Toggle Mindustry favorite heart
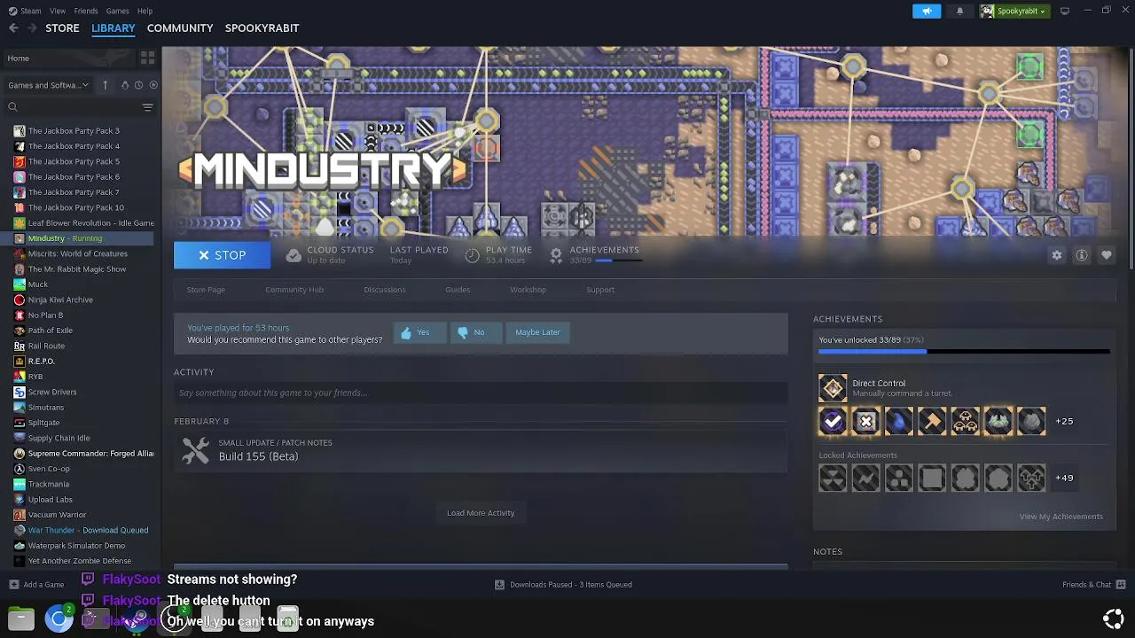 pos(1107,255)
